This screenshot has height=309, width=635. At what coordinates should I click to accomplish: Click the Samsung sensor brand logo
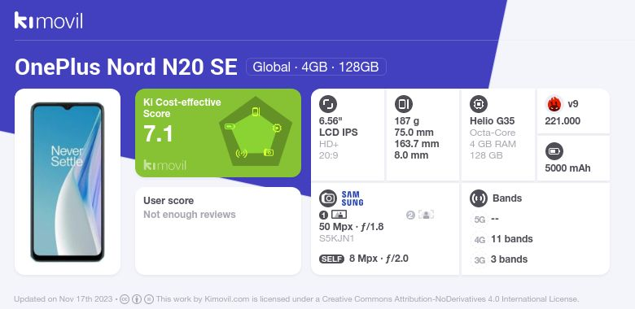(352, 198)
